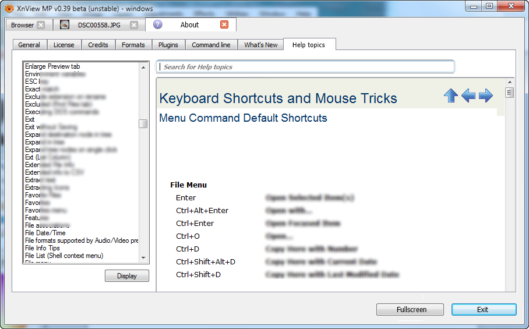Open the Formats tab

pyautogui.click(x=133, y=45)
